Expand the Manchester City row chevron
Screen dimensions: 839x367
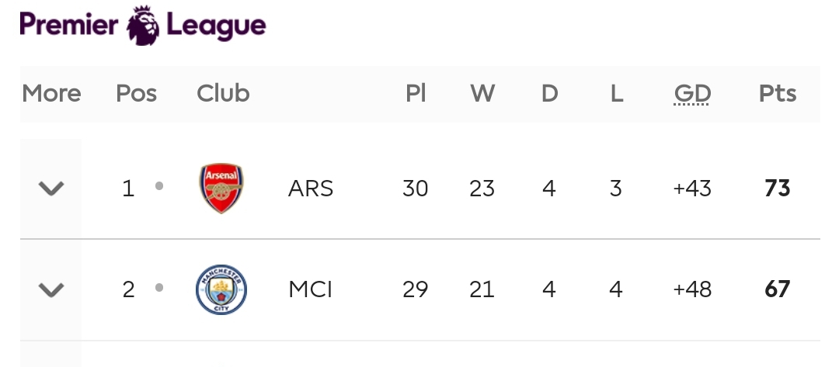(x=51, y=289)
